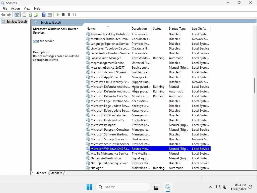257x193 pixels.
Task: Select the Microsoft Software Shadow... service
Action: tap(148, 134)
